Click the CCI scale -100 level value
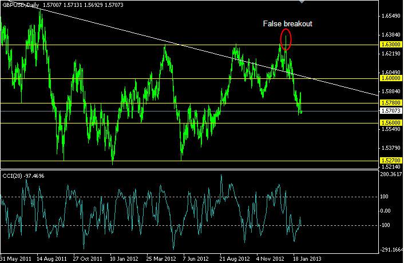The width and height of the screenshot is (404, 263). tap(385, 225)
